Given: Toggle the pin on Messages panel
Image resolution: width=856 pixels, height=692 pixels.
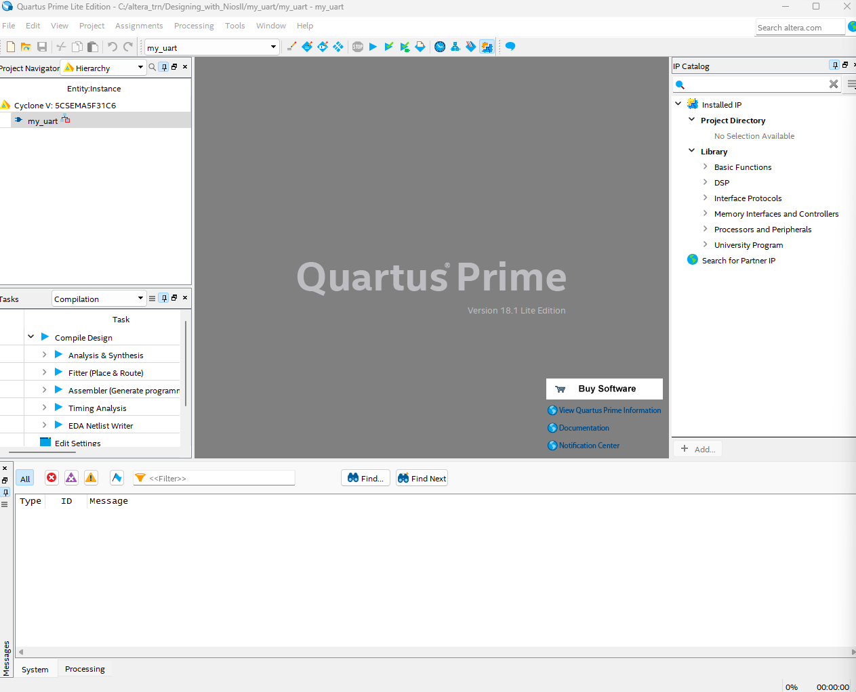Looking at the screenshot, I should (5, 492).
